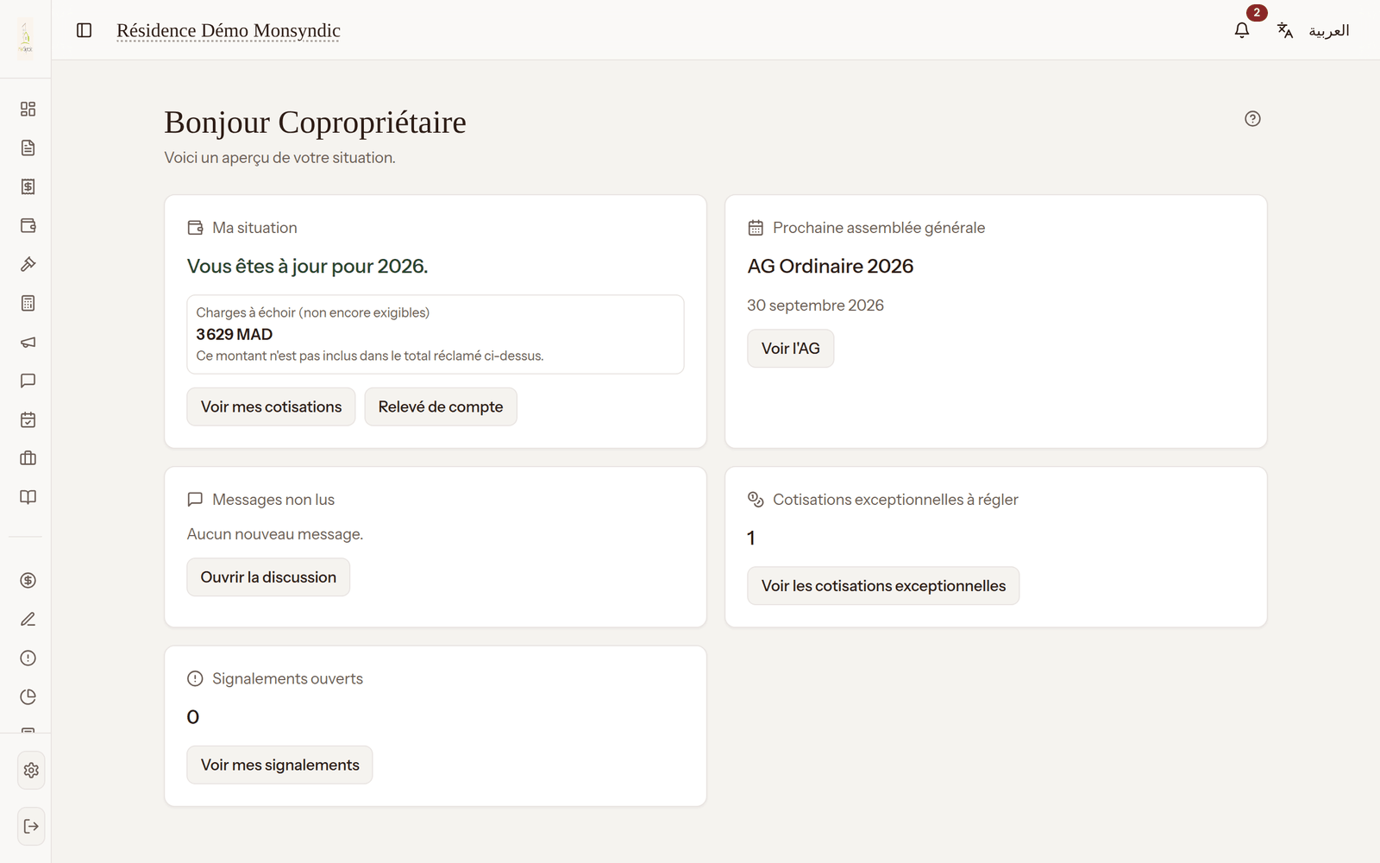Toggle the sidebar panel icon

(84, 30)
